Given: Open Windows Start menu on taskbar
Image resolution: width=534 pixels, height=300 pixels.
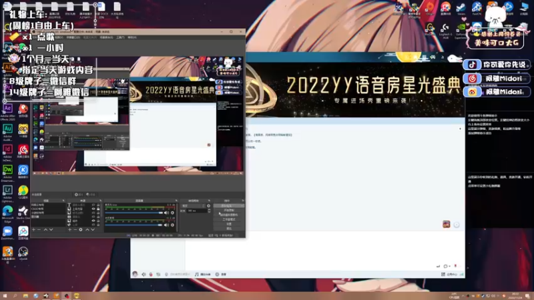Looking at the screenshot, I should pyautogui.click(x=5, y=296).
